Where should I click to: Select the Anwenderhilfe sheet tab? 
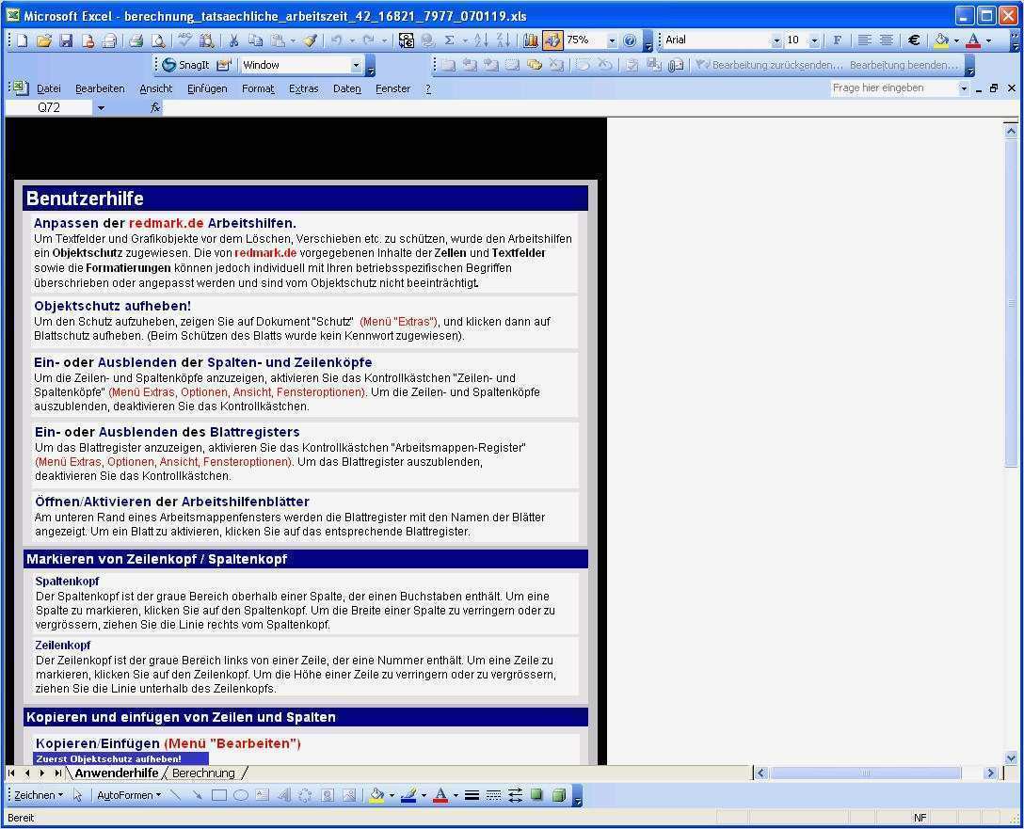[x=117, y=773]
